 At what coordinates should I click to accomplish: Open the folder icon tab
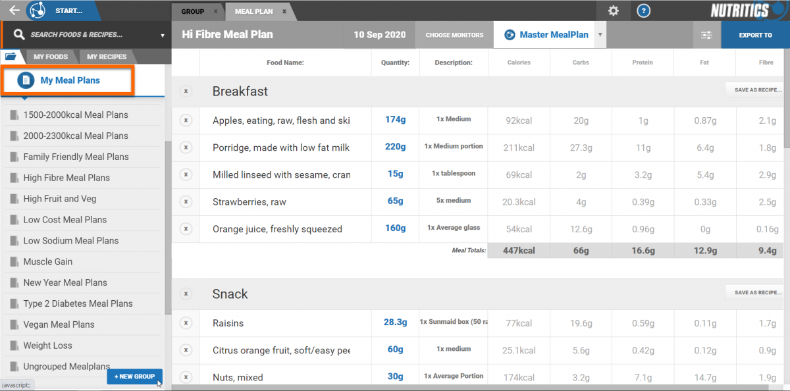pos(11,57)
